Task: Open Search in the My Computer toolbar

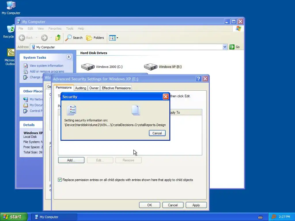Action: pyautogui.click(x=74, y=38)
